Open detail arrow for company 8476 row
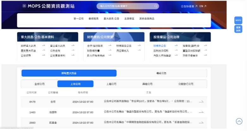The image size is (247, 131). 201,102
